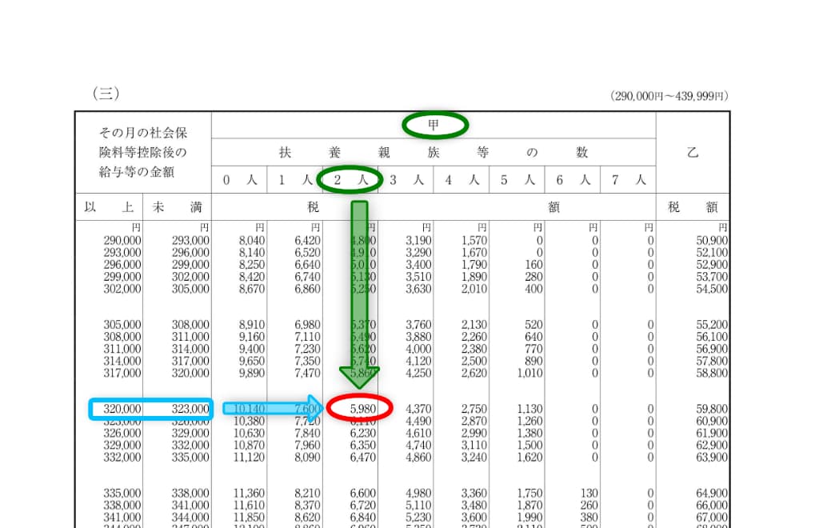This screenshot has width=819, height=528.
Task: Click the 290,000 cell in 以上 column
Action: tap(122, 241)
